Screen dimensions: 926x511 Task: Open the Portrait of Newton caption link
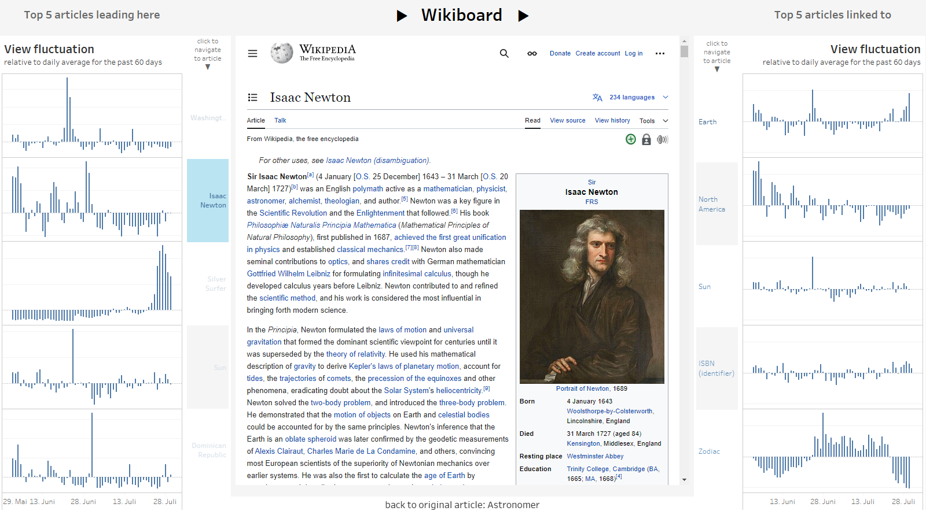coord(583,389)
